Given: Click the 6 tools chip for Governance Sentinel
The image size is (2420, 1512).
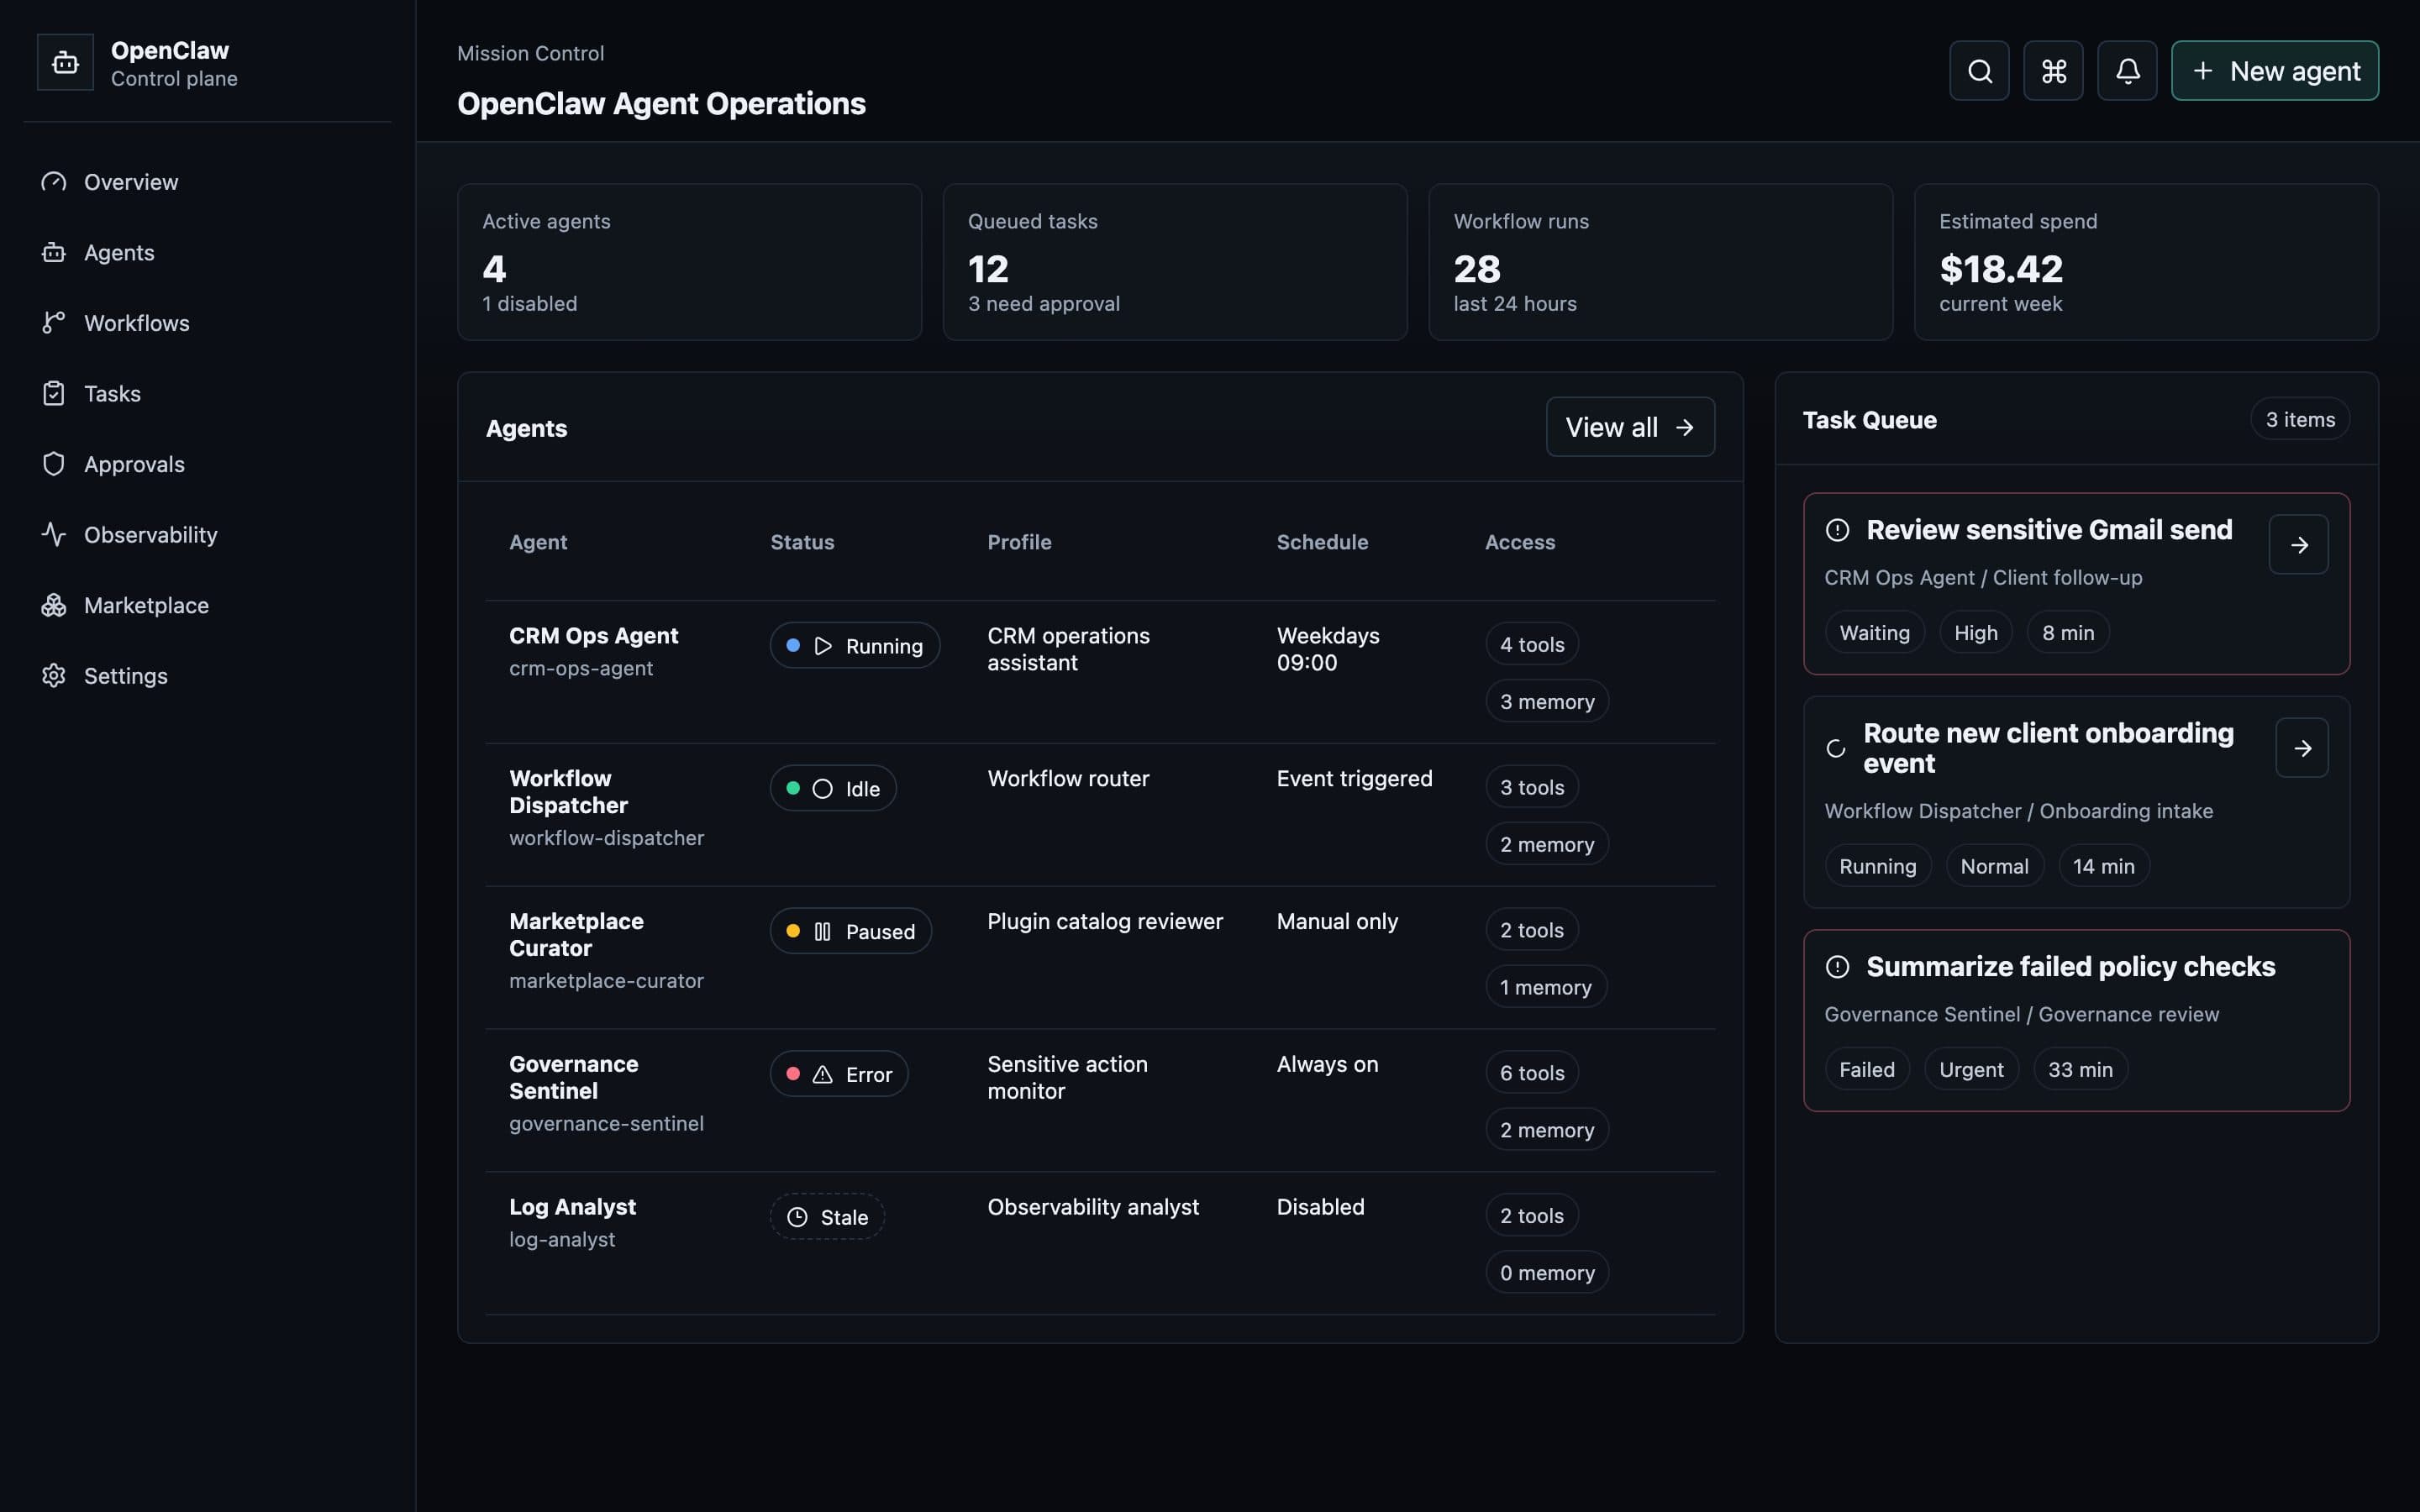Looking at the screenshot, I should 1532,1072.
